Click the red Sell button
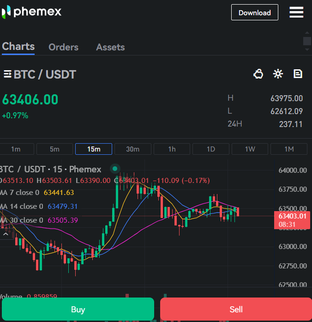This screenshot has height=322, width=312. (236, 309)
